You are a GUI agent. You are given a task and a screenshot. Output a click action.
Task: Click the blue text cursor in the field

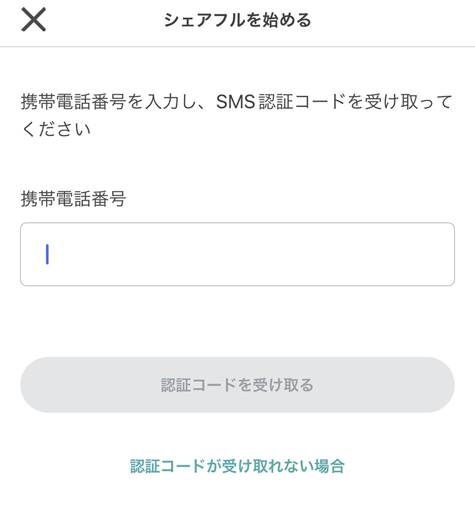click(47, 254)
